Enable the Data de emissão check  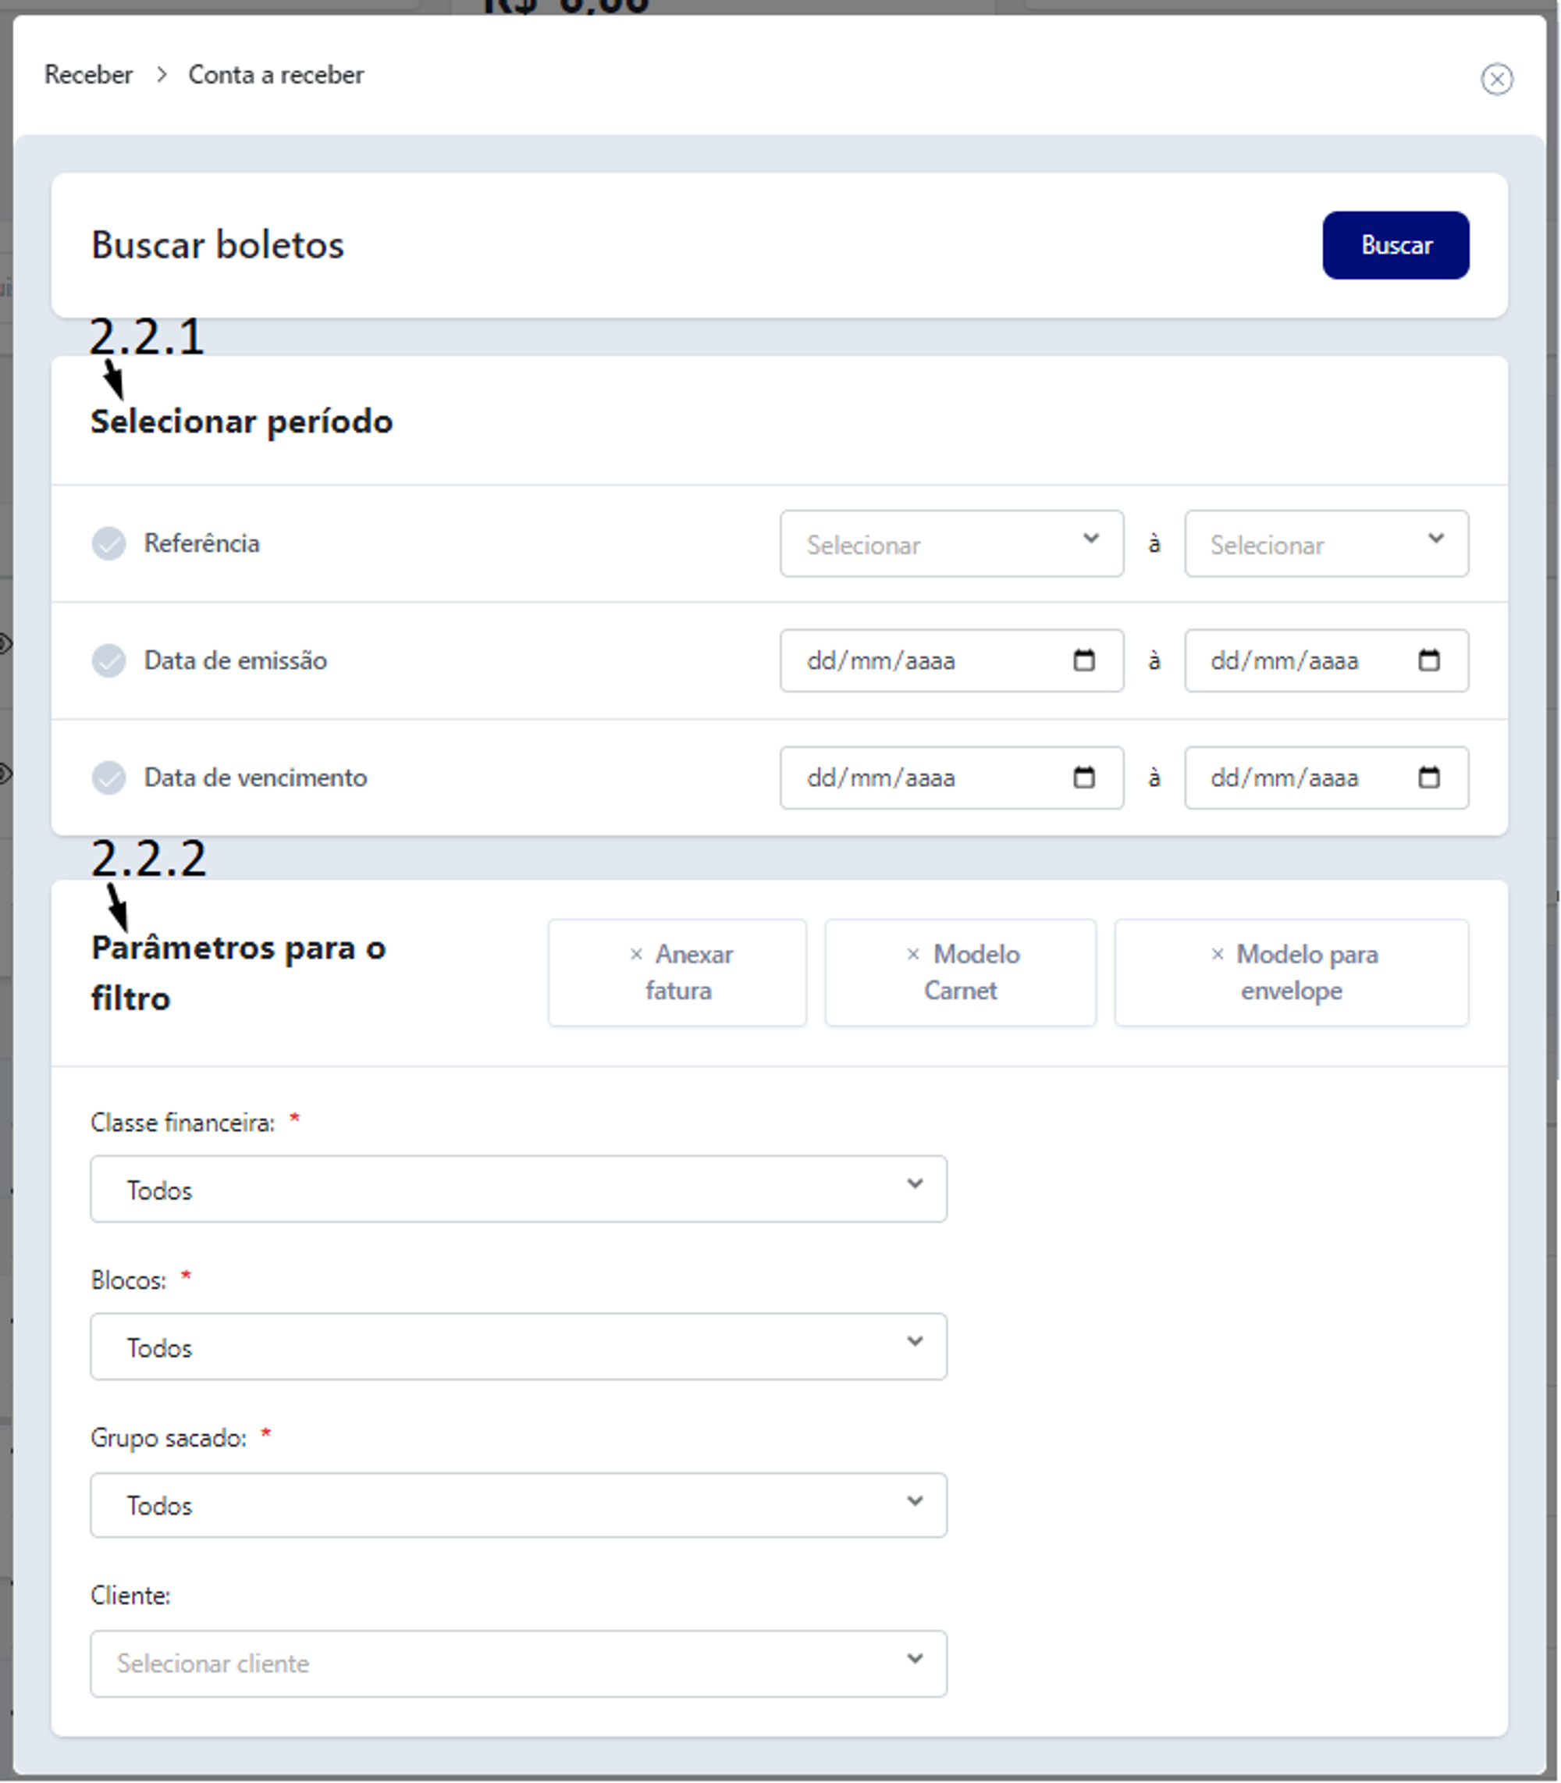[x=109, y=660]
